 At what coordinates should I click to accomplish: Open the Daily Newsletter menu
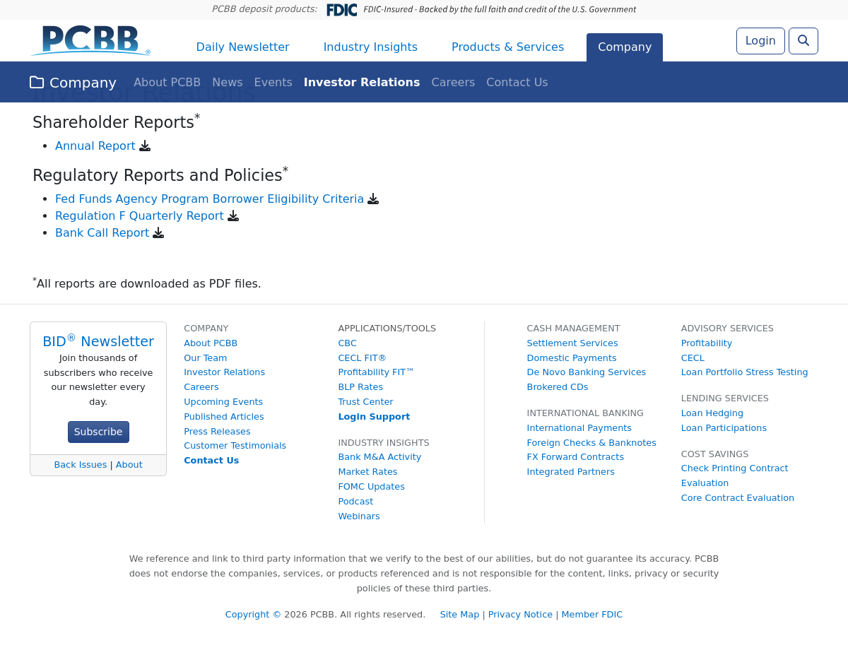(242, 47)
